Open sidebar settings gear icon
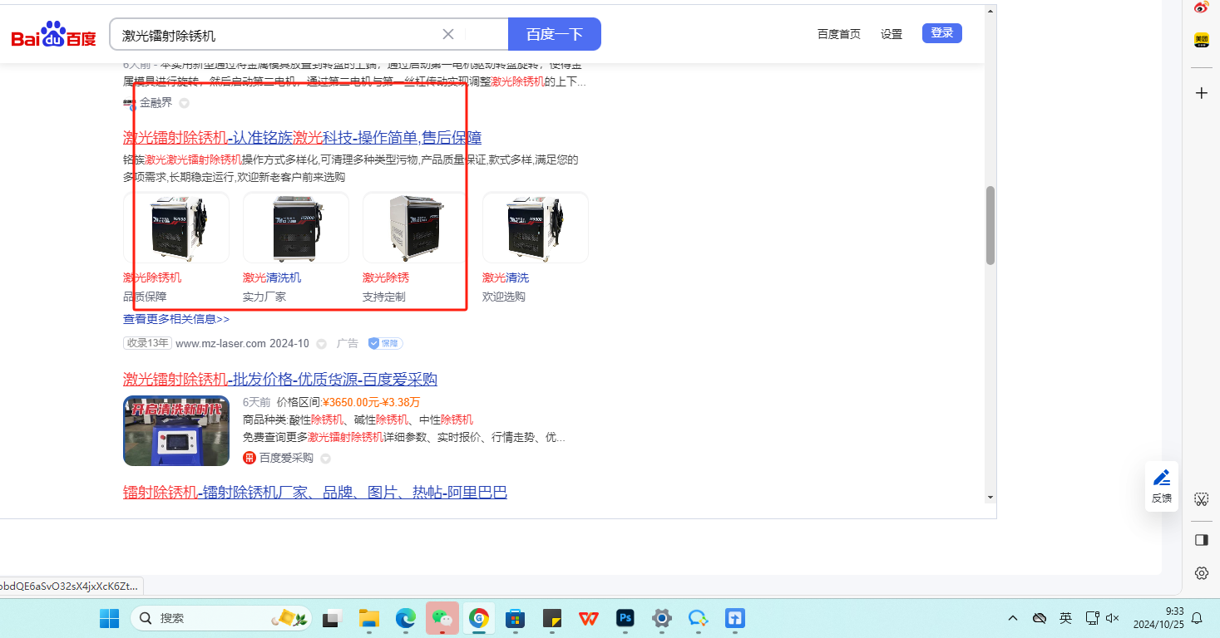The height and width of the screenshot is (638, 1220). (1201, 573)
